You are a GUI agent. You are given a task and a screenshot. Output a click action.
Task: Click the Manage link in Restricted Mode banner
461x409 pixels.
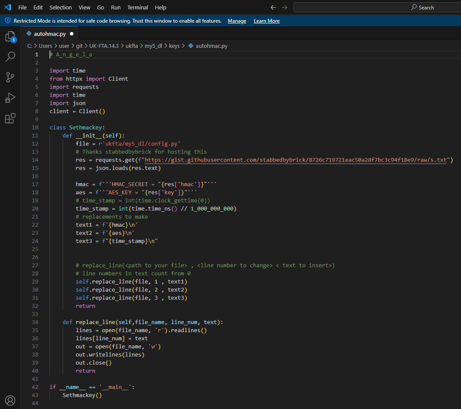click(237, 21)
